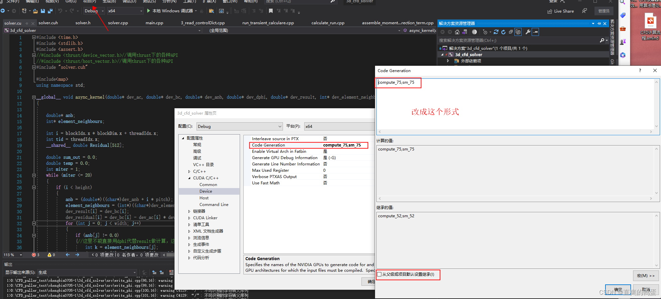
Task: Refresh the Solution Explorer with the circular arrow icon
Action: pyautogui.click(x=503, y=32)
